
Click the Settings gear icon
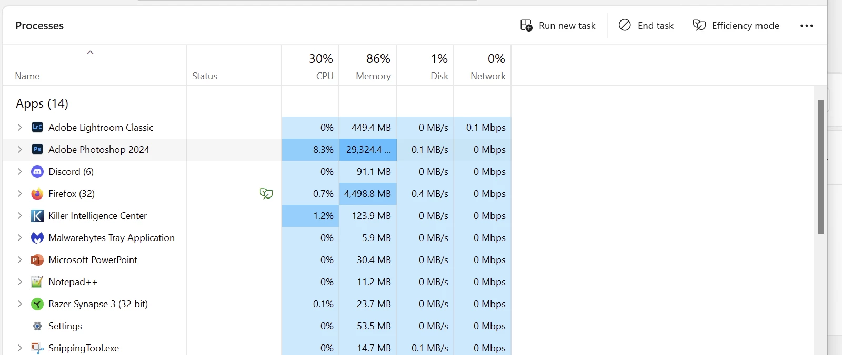tap(37, 326)
